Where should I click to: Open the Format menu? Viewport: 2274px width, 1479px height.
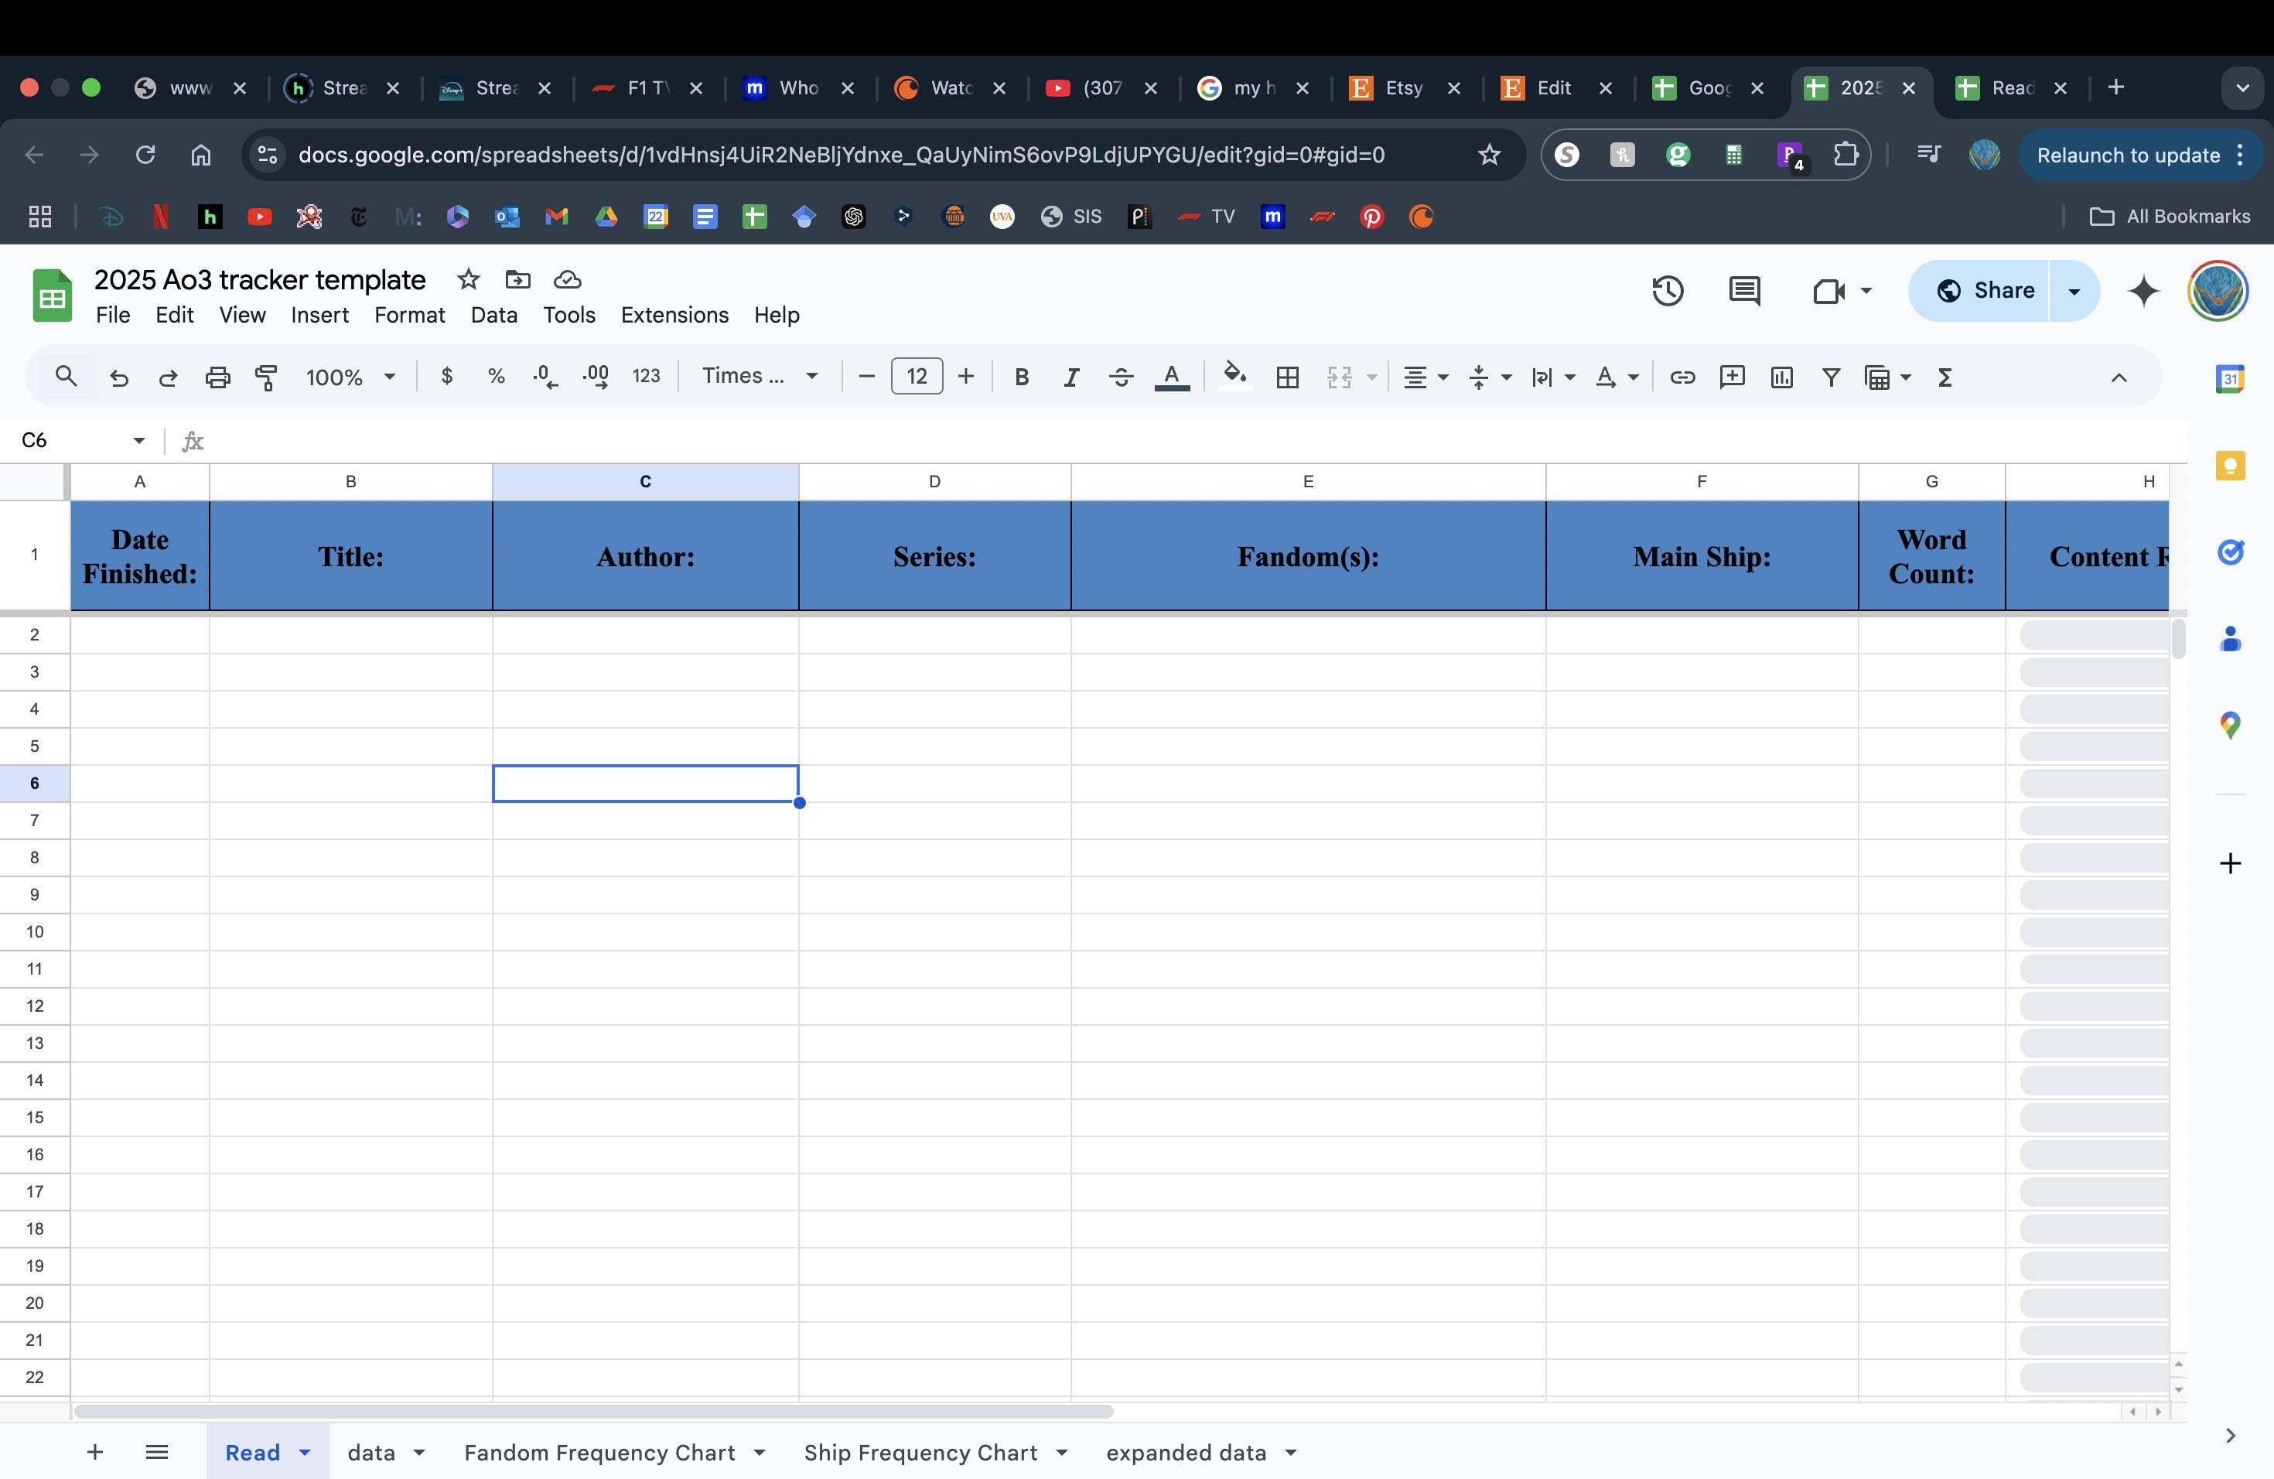(409, 314)
